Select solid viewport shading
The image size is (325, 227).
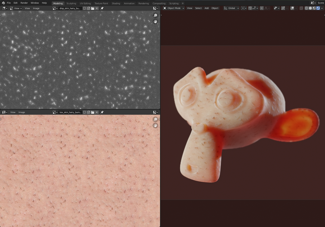coord(310,8)
